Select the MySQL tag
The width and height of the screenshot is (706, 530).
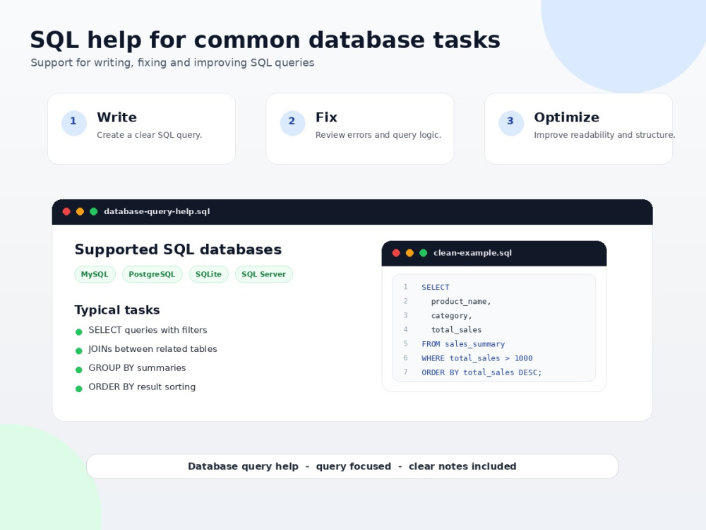(95, 274)
